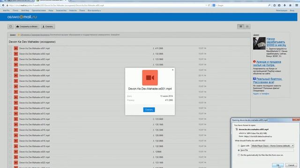Open 'Почта' in mail.ru top navigation
The height and width of the screenshot is (168, 300).
[15, 11]
